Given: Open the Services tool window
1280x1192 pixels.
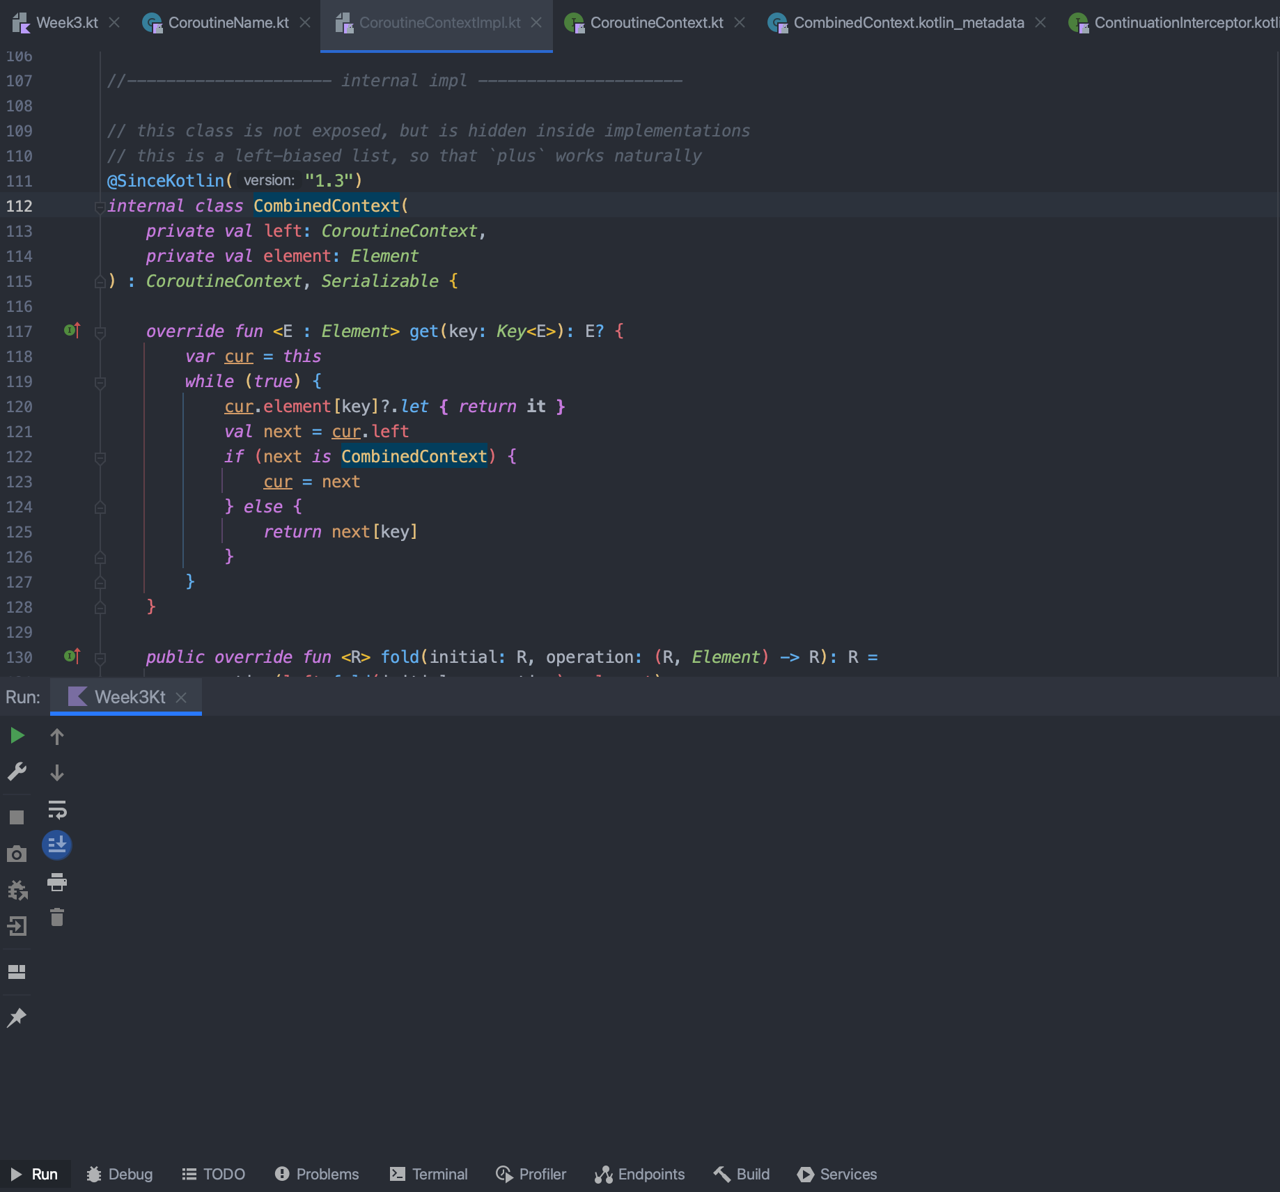Looking at the screenshot, I should 837,1174.
